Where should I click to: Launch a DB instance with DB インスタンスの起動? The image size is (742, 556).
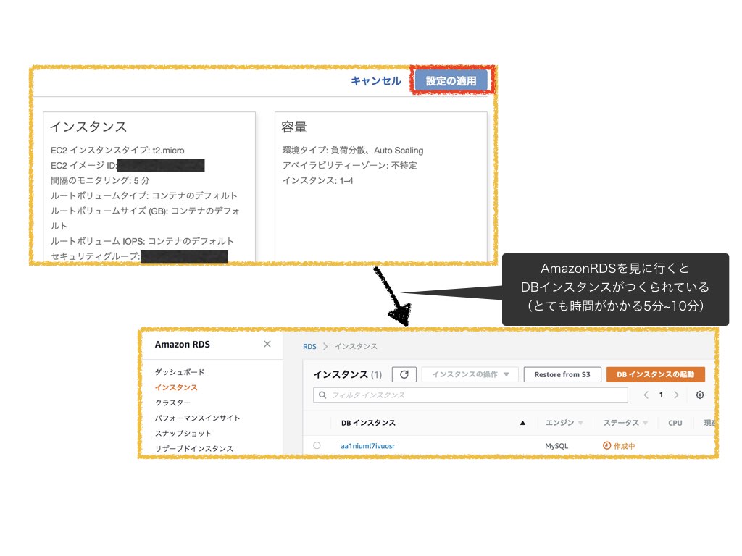[655, 374]
